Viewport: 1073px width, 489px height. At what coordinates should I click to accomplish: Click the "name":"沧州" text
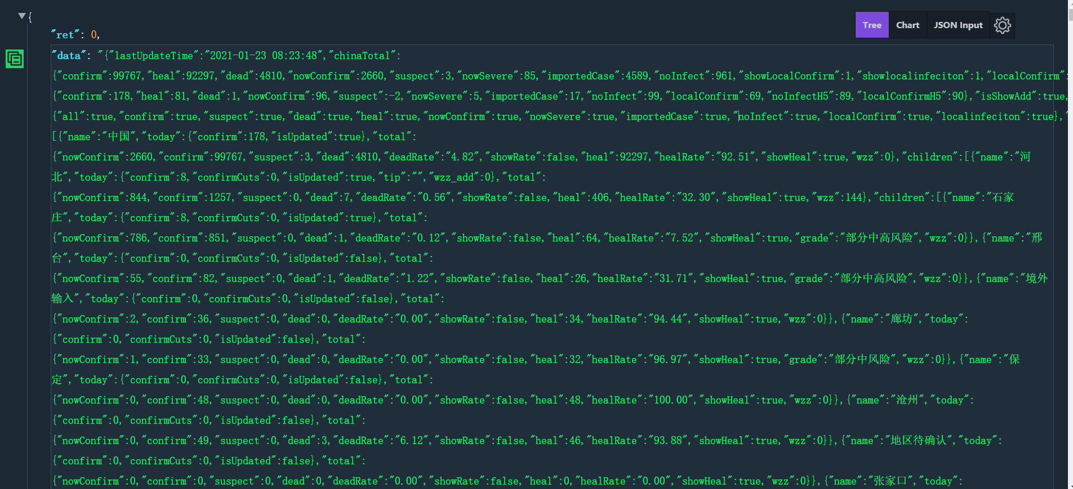coord(885,400)
